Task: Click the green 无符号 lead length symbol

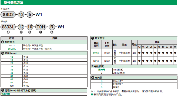Action: [102, 70]
